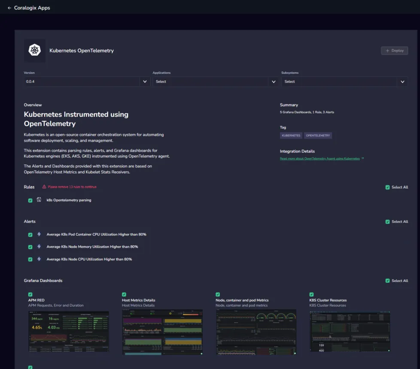Screen dimensions: 420x369
Task: Open Read more about OpenTelemetry Agent link
Action: (320, 159)
